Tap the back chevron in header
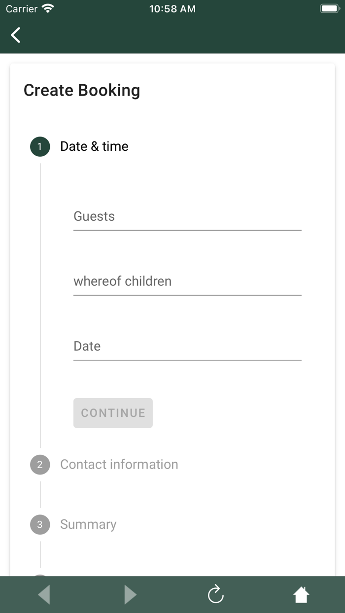The width and height of the screenshot is (345, 613). coord(16,35)
